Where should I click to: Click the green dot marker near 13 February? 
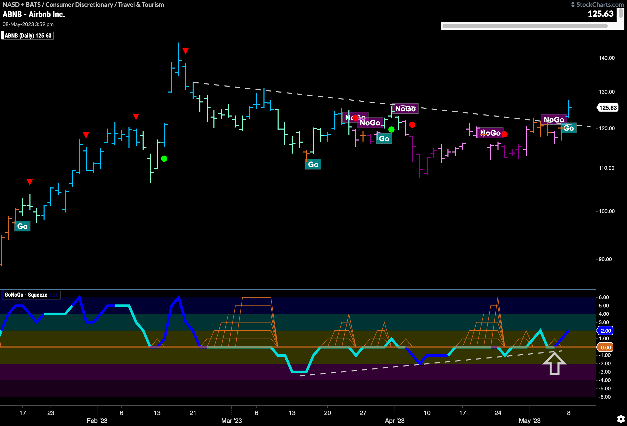click(x=164, y=159)
